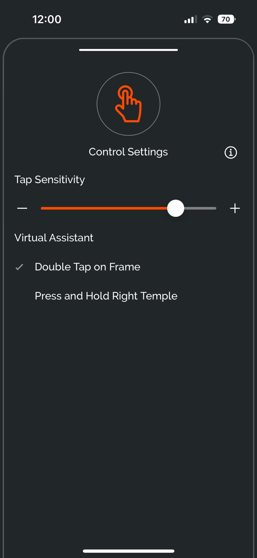Tap the Control Settings title
The width and height of the screenshot is (257, 558).
tap(128, 152)
